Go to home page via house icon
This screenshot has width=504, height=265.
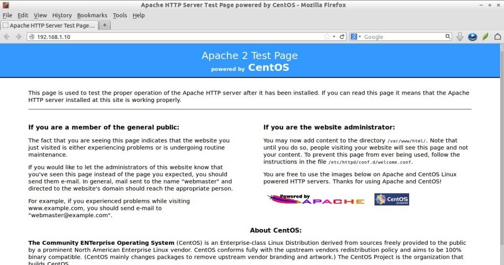coord(498,36)
